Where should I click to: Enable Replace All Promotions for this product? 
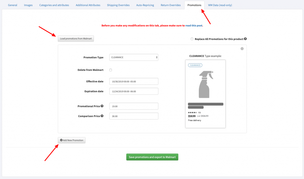pyautogui.click(x=192, y=39)
